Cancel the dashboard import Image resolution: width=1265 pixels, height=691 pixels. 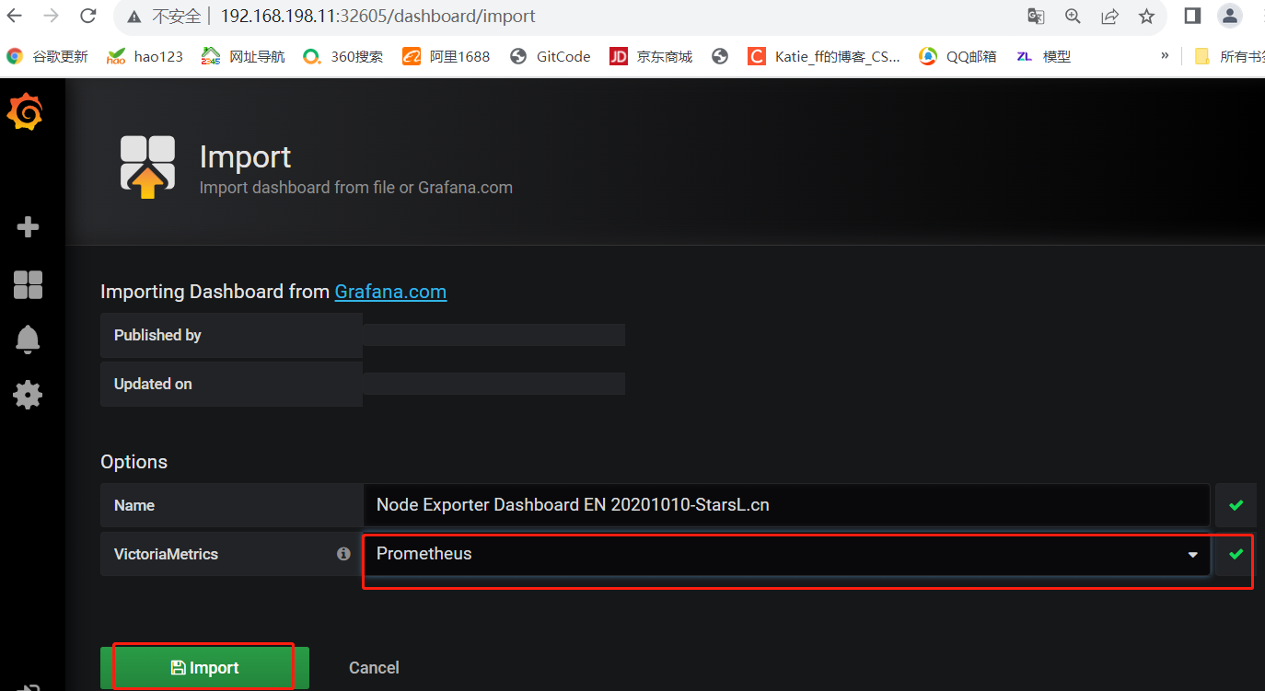tap(374, 668)
